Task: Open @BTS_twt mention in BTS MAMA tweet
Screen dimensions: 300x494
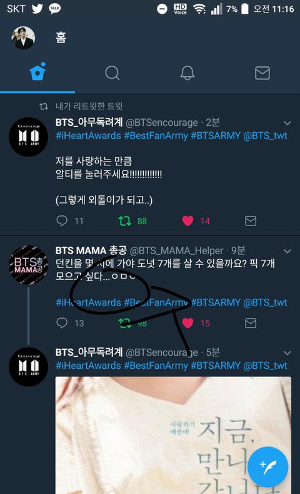Action: click(x=265, y=302)
